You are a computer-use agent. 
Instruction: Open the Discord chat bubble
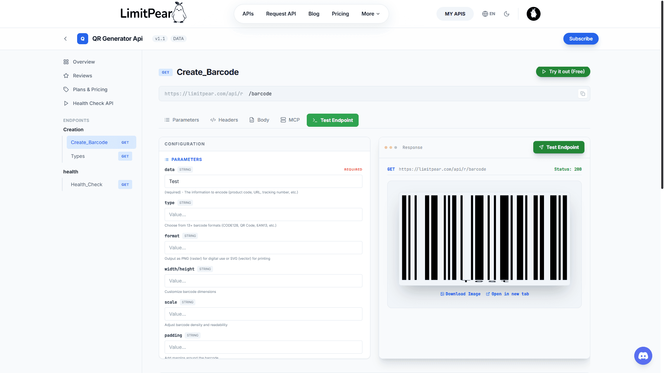(643, 355)
